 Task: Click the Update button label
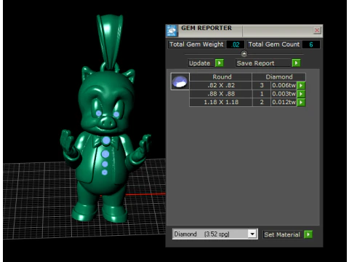point(200,63)
